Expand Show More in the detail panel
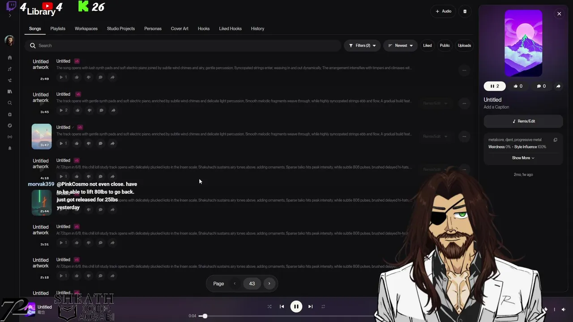This screenshot has height=322, width=573. 523,158
